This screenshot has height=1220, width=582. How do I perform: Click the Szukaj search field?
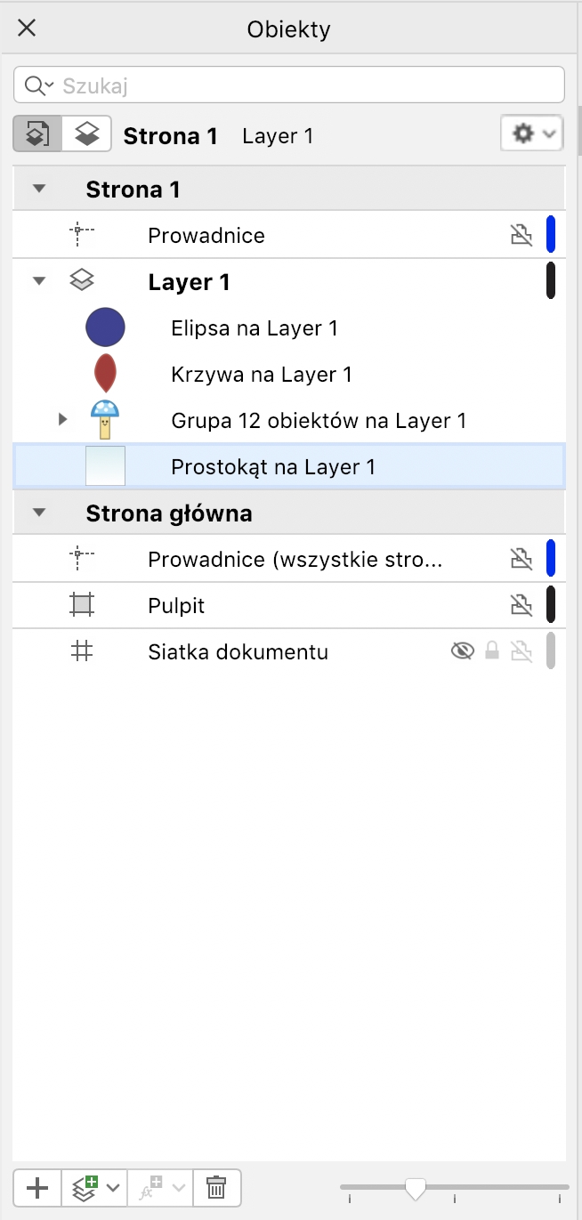pyautogui.click(x=303, y=85)
